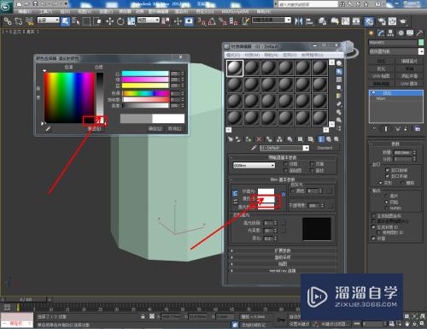Click the 3ds Max application button
The width and height of the screenshot is (427, 329).
[6, 6]
